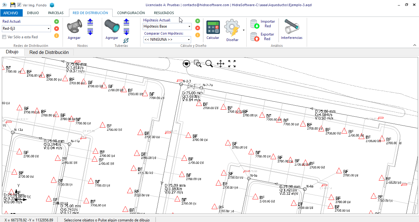Switch to the RESULTADOS ribbon tab

(164, 13)
